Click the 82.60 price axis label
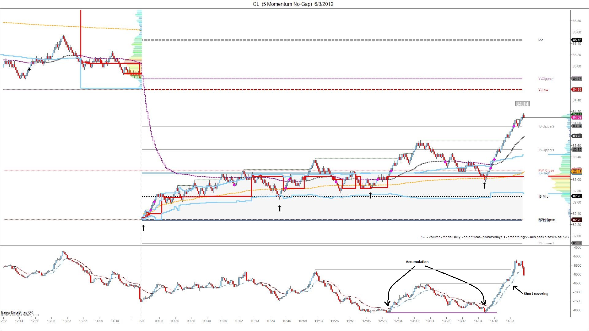 (x=577, y=202)
